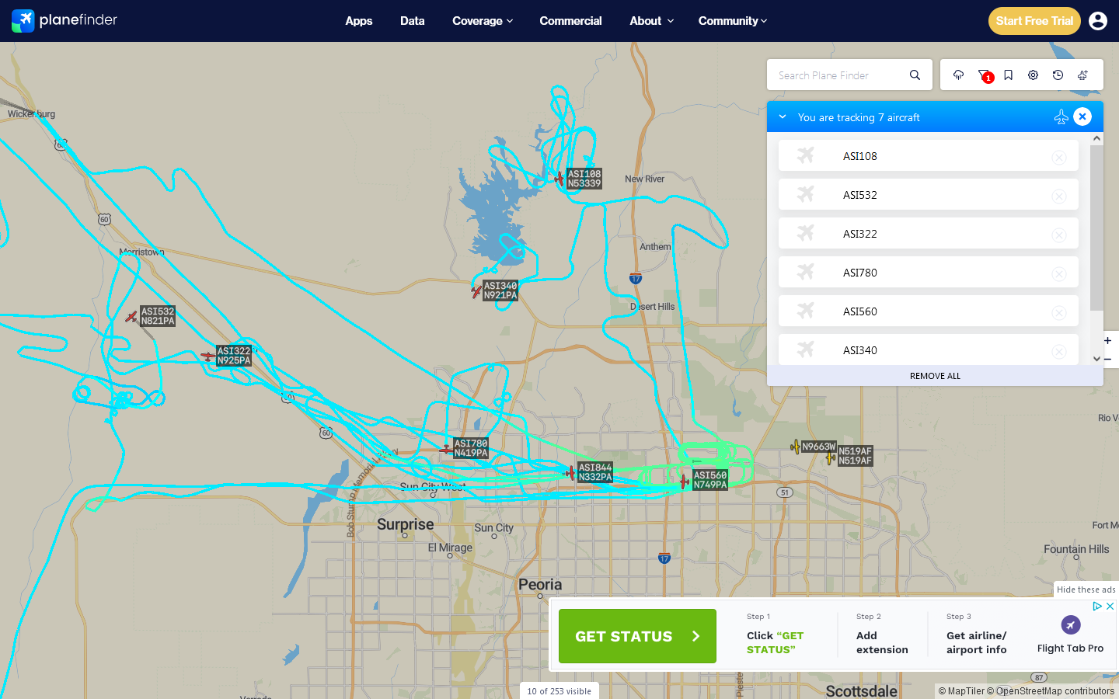The width and height of the screenshot is (1119, 699).
Task: Open the weather layers cloud icon
Action: pyautogui.click(x=958, y=75)
